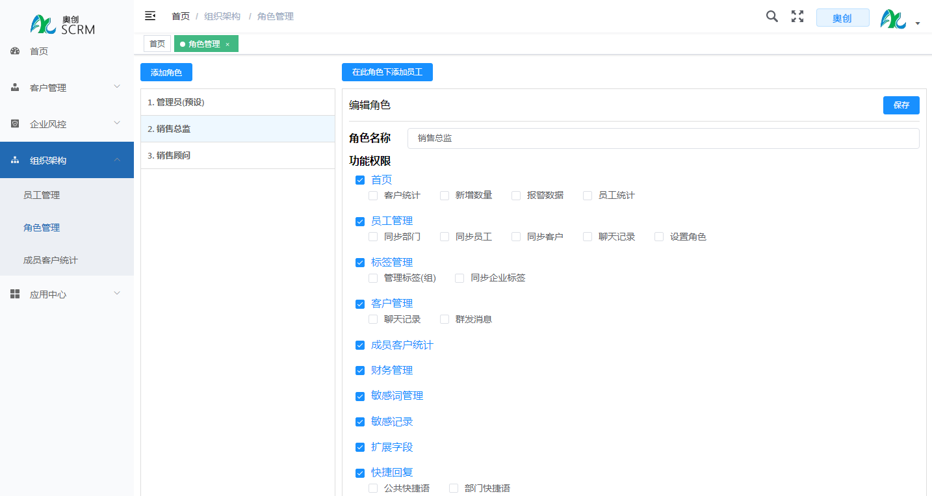Click 在此角色下添加员工 button
The height and width of the screenshot is (496, 932).
[387, 72]
